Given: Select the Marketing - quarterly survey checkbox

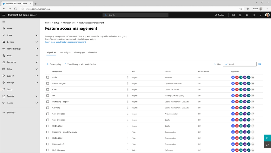Looking at the screenshot, I should [47, 132].
